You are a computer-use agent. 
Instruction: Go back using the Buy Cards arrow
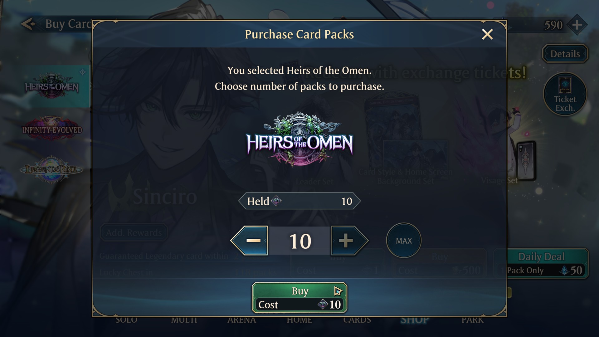click(x=29, y=24)
